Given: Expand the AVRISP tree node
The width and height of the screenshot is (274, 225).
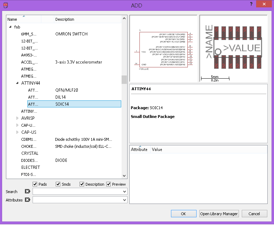Looking at the screenshot, I should (17, 118).
